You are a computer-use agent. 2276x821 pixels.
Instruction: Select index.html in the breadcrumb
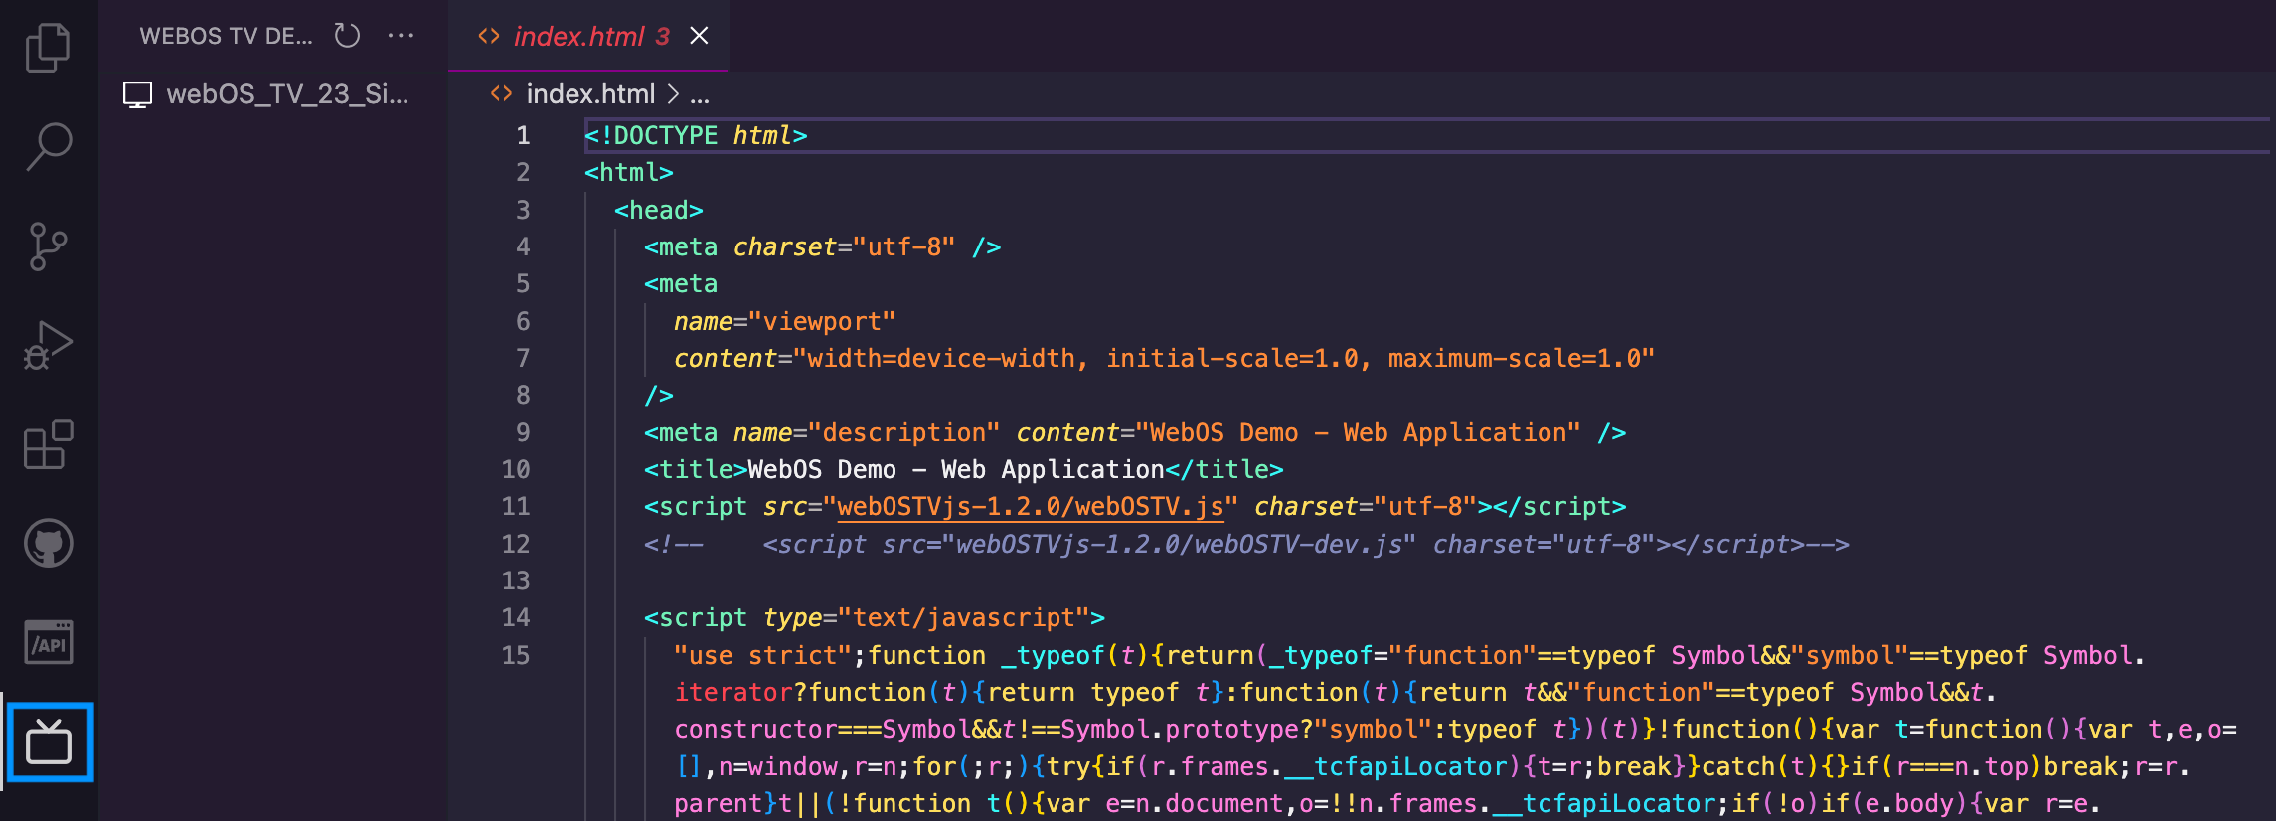(x=590, y=94)
